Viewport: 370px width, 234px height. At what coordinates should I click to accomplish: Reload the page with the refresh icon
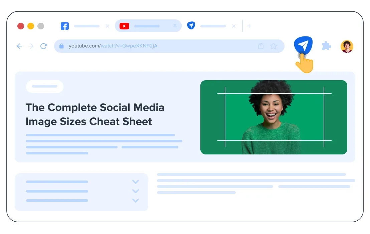coord(43,46)
